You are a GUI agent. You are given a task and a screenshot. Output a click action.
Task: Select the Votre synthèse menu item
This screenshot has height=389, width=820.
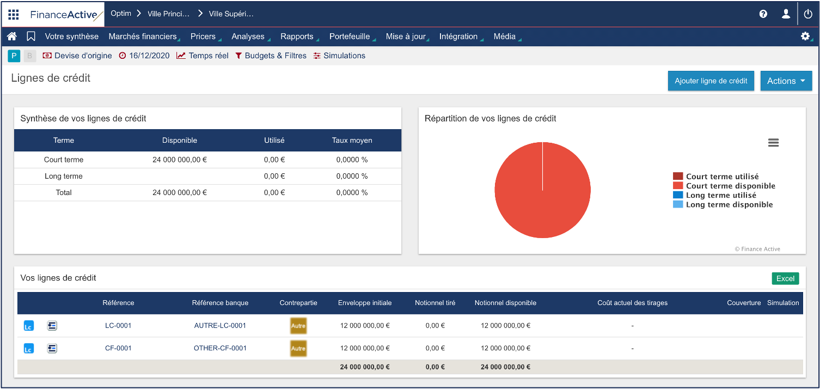click(x=72, y=37)
